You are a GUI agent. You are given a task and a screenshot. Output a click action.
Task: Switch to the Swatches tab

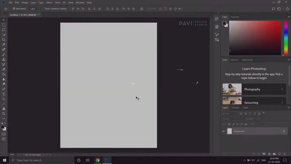coord(235,17)
